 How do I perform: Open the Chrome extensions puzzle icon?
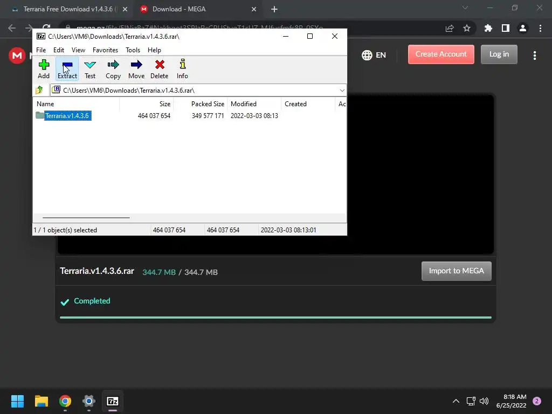coord(488,28)
